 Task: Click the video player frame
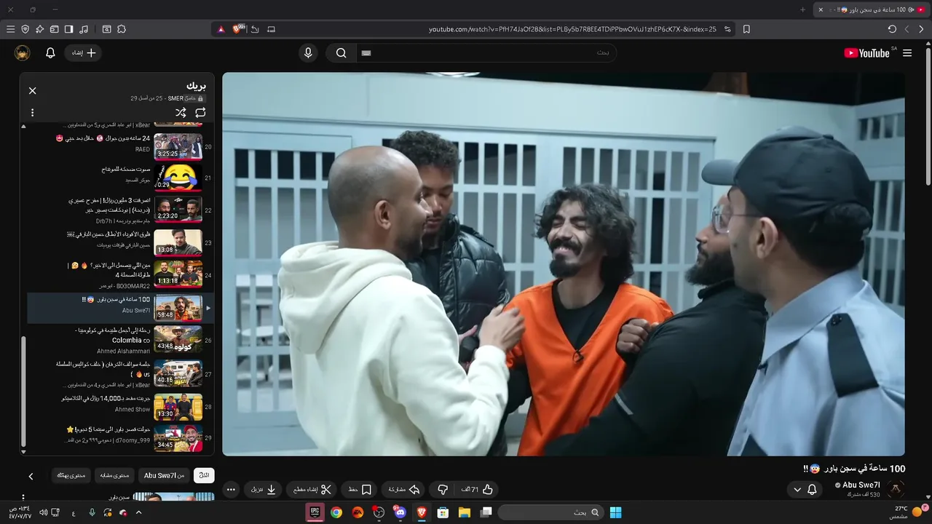pos(564,264)
